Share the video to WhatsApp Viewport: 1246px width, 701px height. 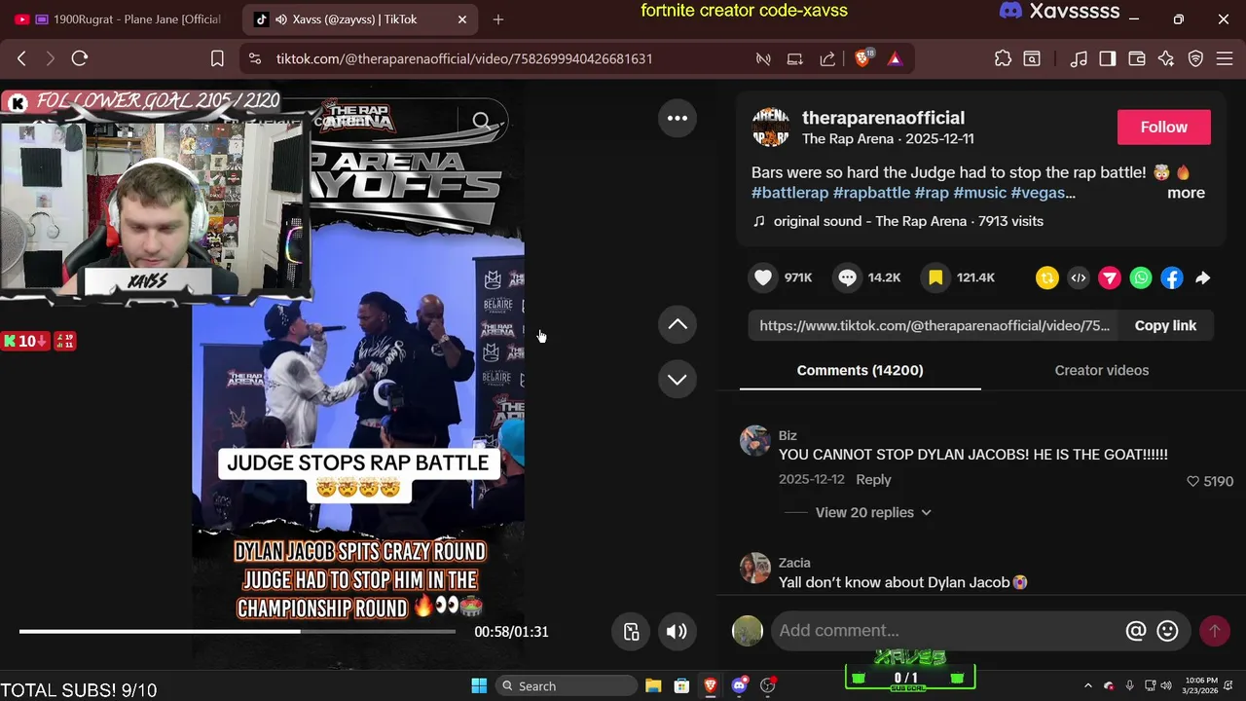1141,278
